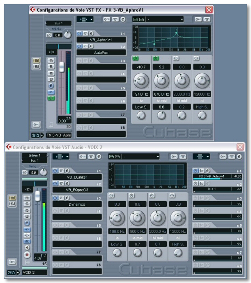This screenshot has width=251, height=283.
Task: Open sends view dropdown in VOIX 2 window
Action: (201, 157)
